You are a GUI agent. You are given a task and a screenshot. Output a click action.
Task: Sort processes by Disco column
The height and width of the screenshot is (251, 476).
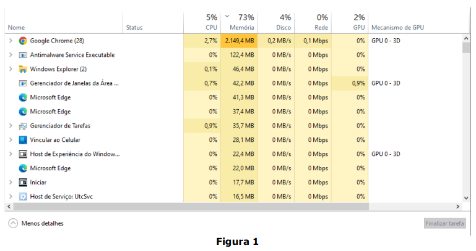point(276,23)
